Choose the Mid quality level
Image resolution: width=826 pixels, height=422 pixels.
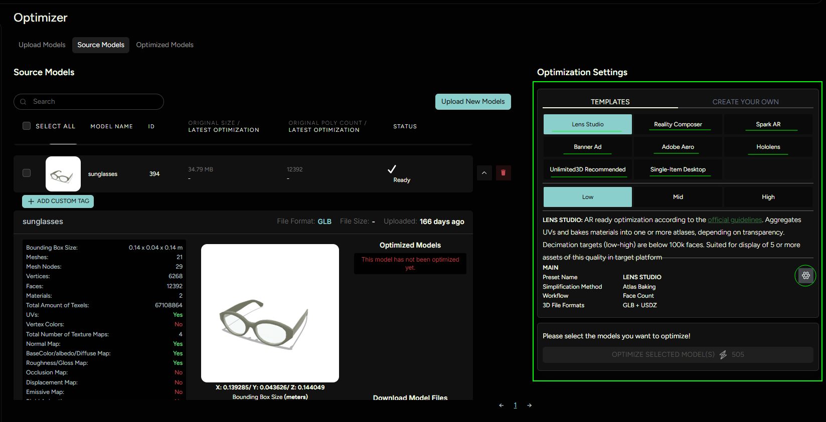678,197
